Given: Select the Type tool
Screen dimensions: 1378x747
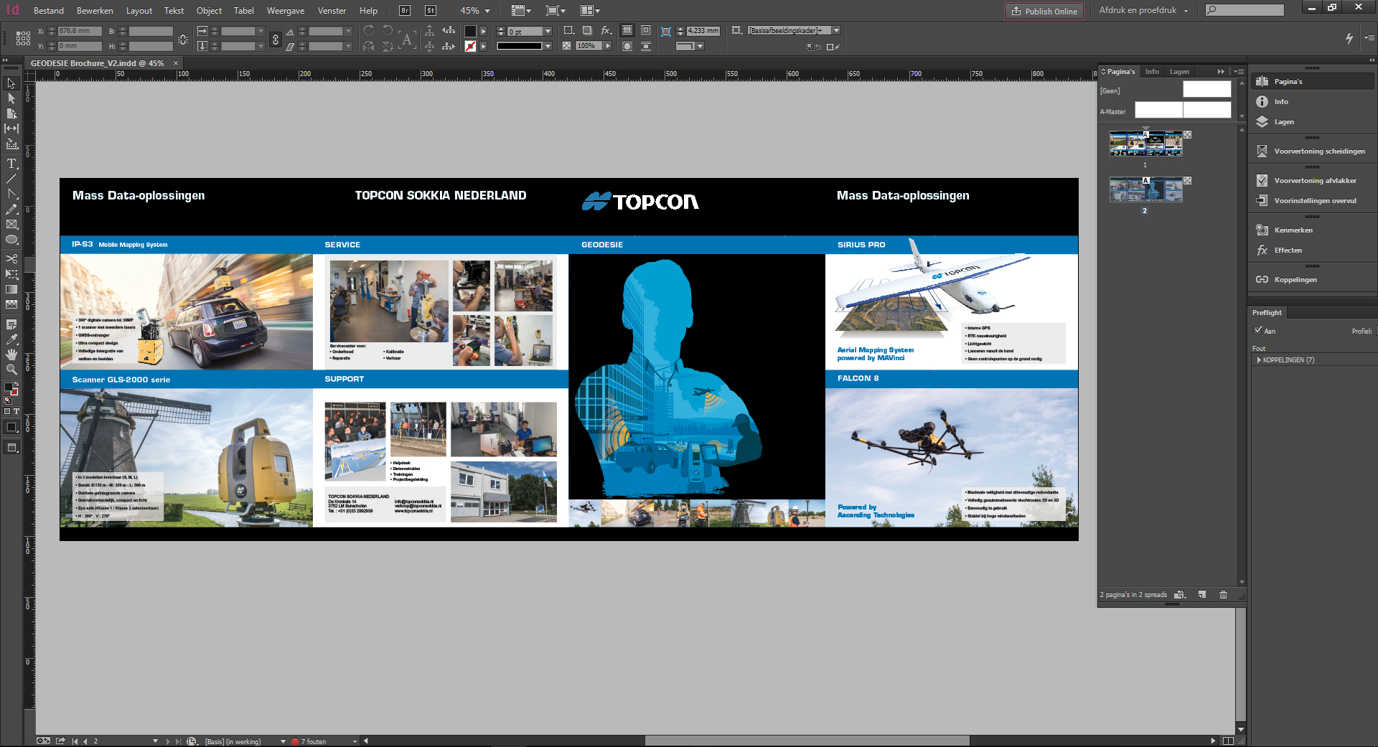Looking at the screenshot, I should tap(11, 164).
